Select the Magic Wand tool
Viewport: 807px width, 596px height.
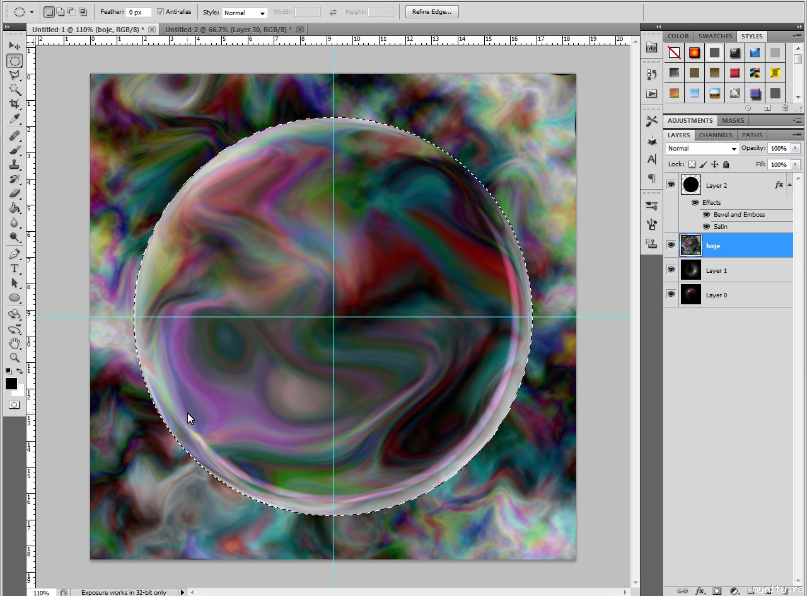[15, 89]
